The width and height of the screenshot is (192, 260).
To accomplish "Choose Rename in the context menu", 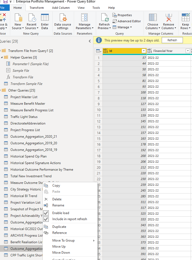I will click(x=58, y=205).
